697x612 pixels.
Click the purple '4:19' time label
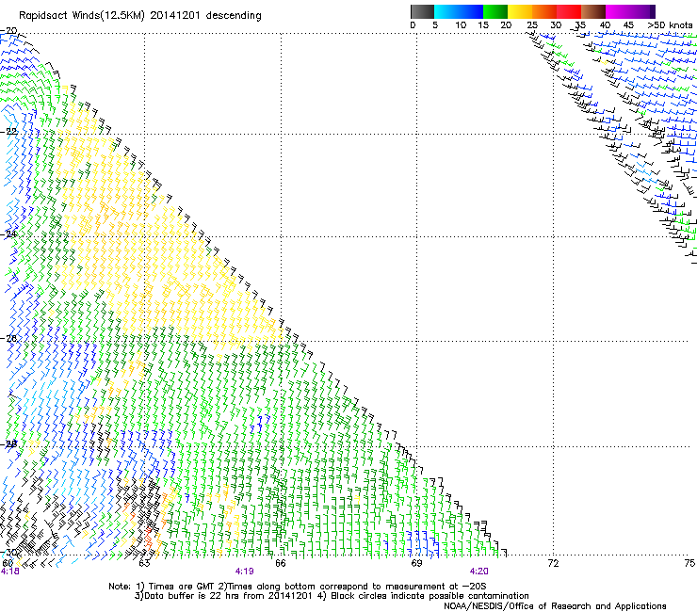tap(245, 572)
